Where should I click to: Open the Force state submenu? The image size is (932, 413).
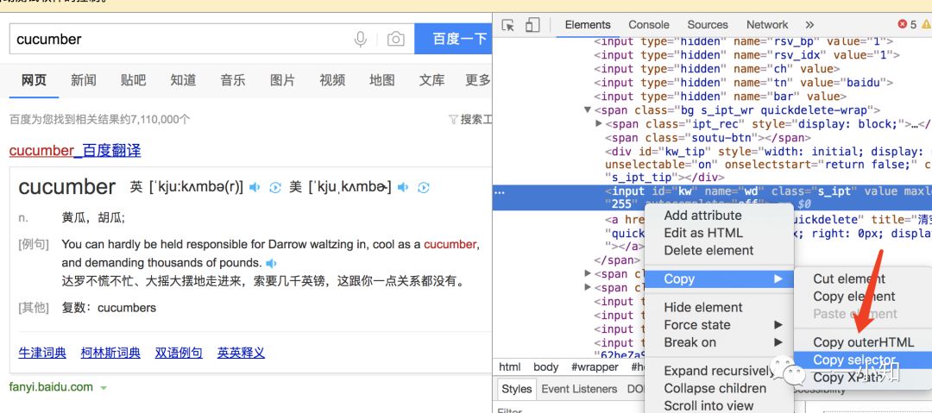click(x=719, y=325)
